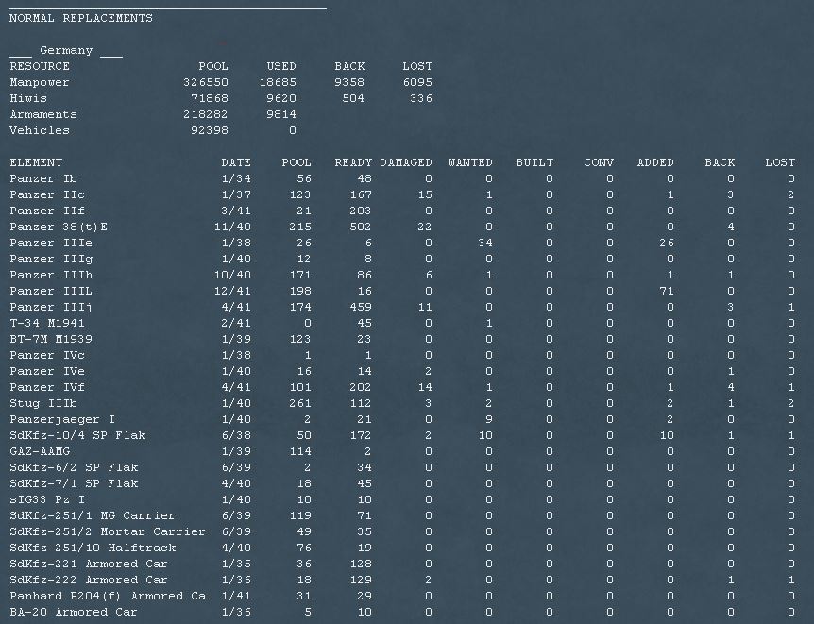Click the READY column header

tap(353, 162)
